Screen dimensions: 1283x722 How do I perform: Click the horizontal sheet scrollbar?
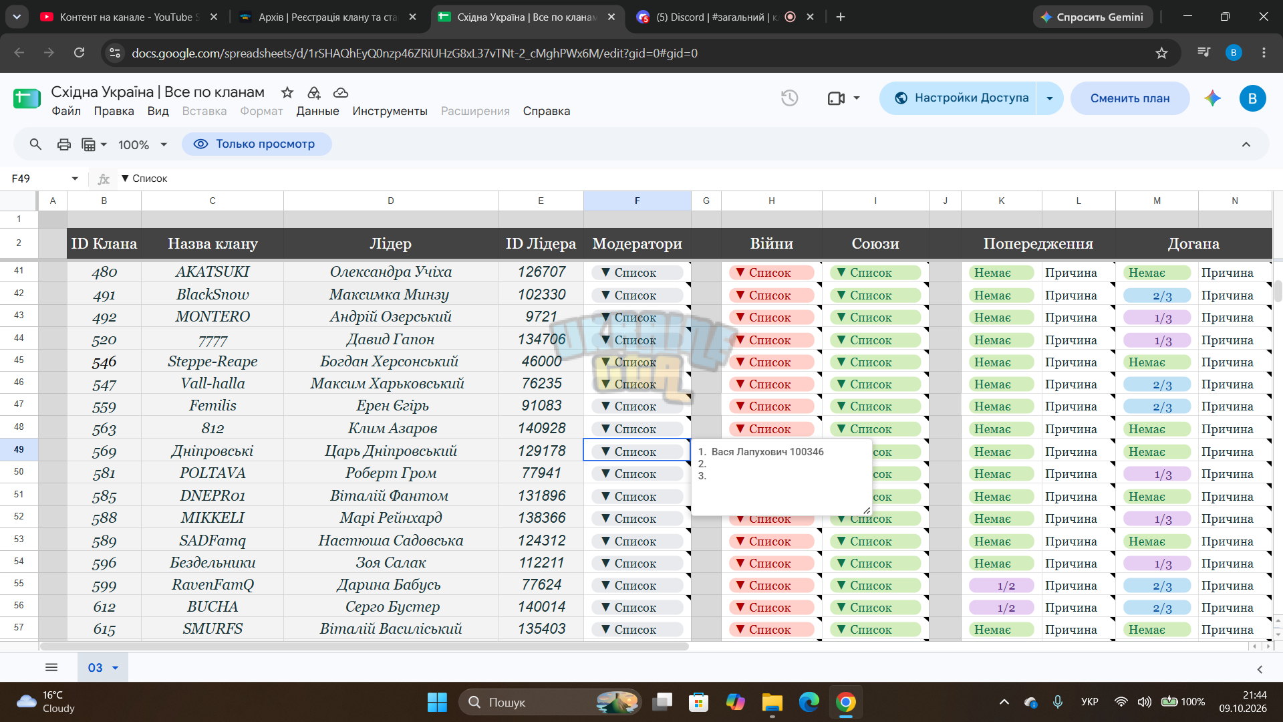coord(364,646)
